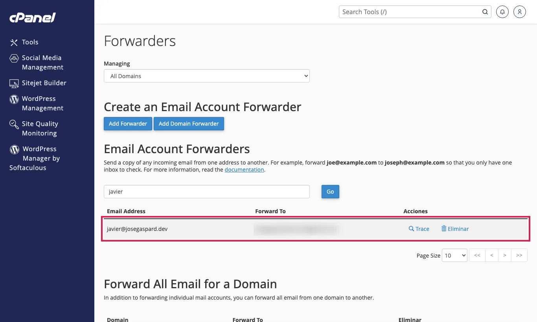Click Eliminar for javier@josegaspard.dev

tap(455, 229)
